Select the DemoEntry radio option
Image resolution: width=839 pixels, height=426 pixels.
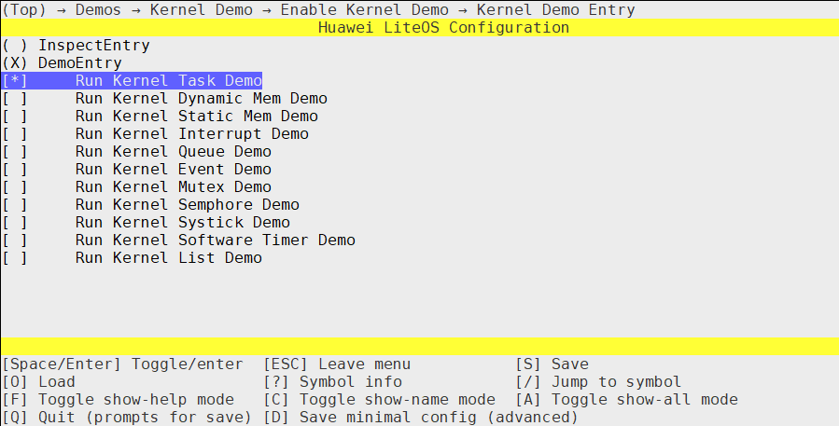coord(63,63)
